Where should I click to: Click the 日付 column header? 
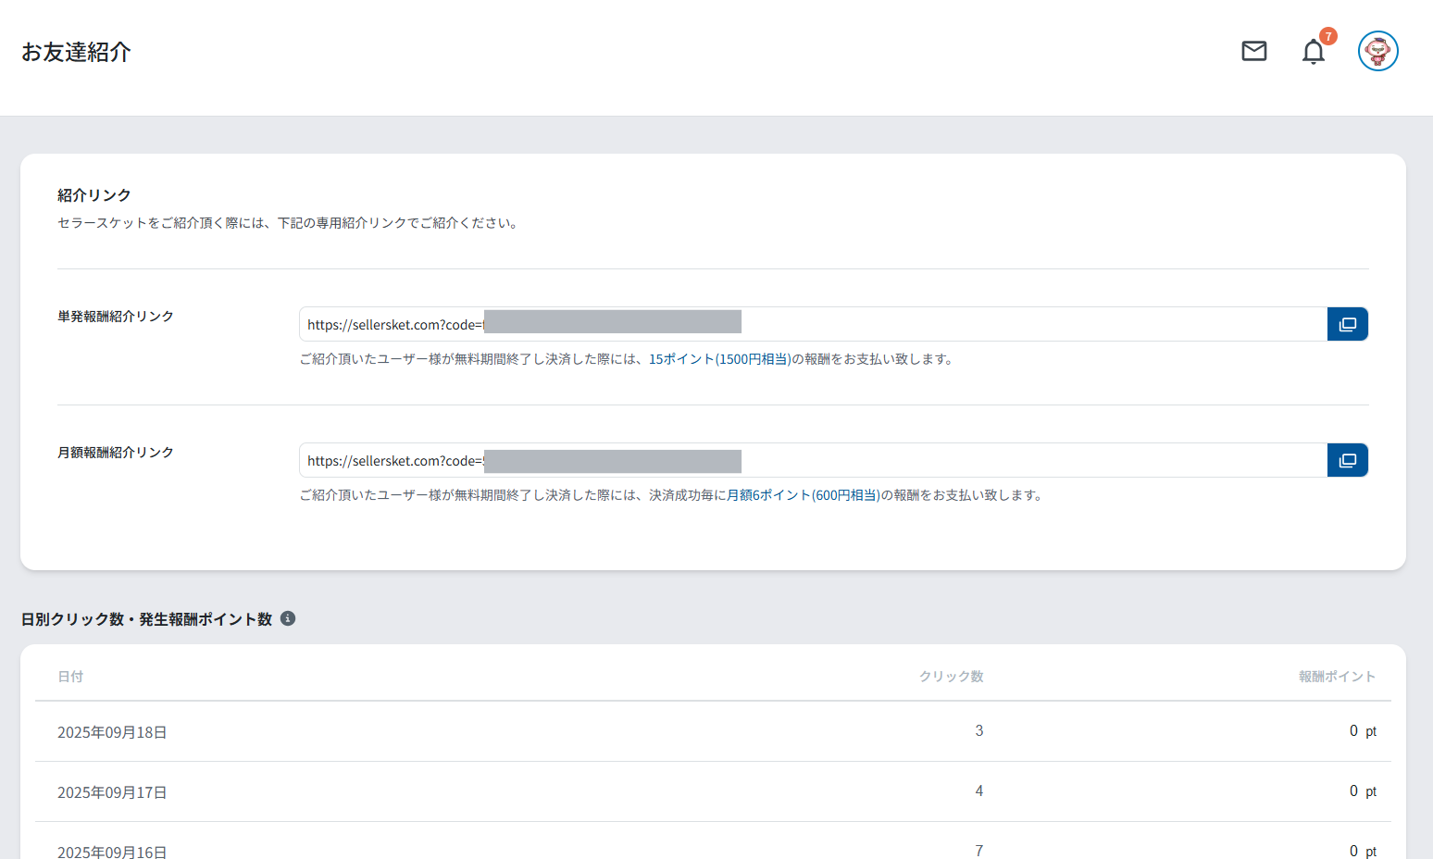(x=70, y=677)
